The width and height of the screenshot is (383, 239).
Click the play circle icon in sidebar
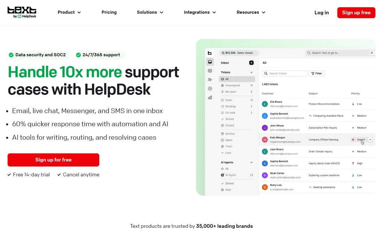point(210,89)
